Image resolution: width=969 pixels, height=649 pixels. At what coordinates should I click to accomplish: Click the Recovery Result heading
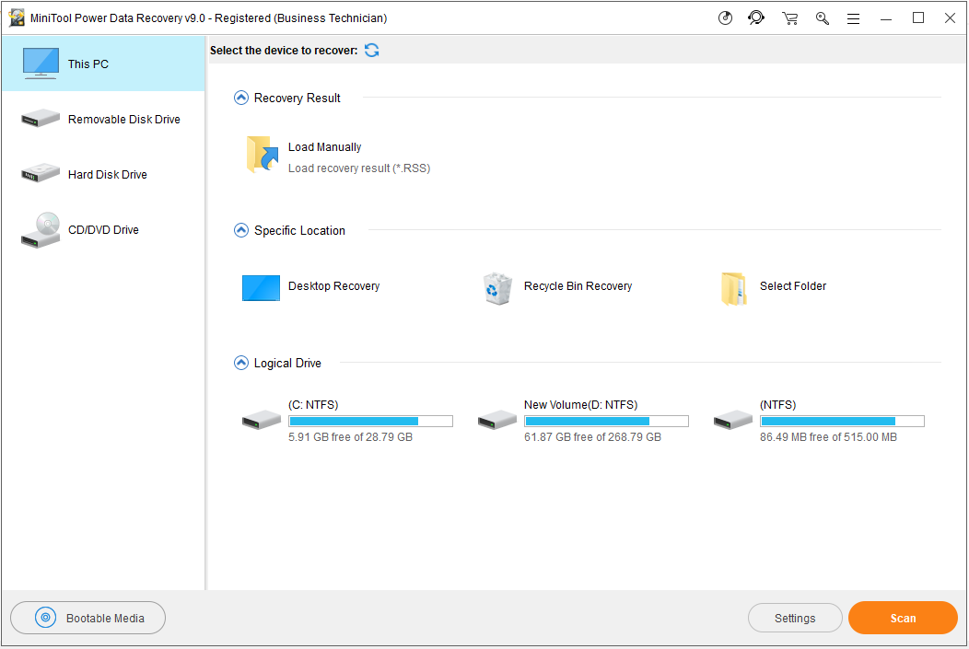[298, 99]
